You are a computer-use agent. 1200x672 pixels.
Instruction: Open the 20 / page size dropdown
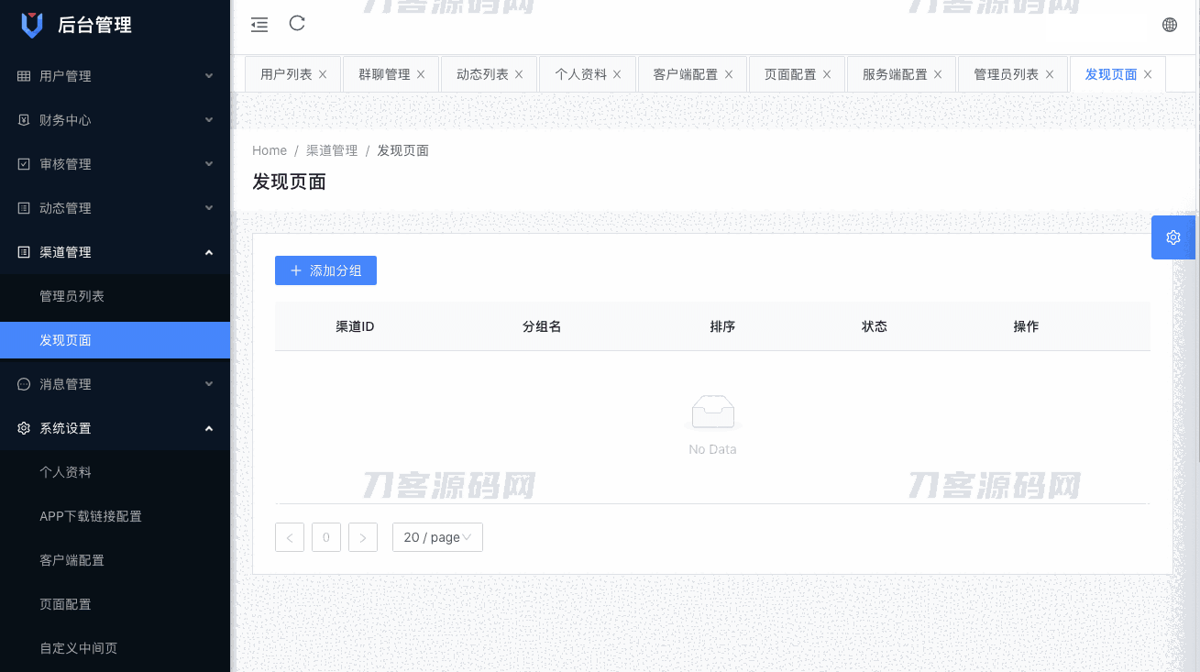[x=437, y=536]
